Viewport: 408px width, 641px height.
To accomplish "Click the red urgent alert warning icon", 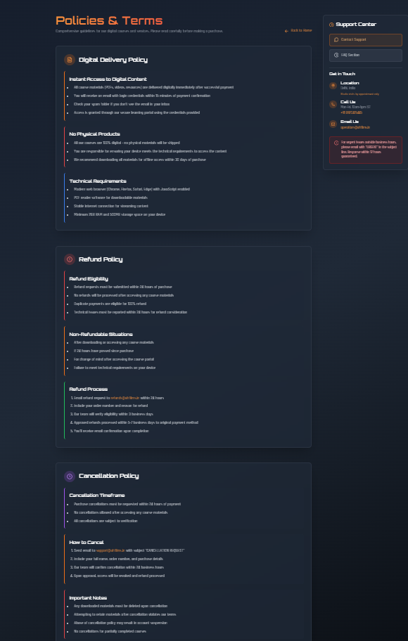I will coord(336,143).
